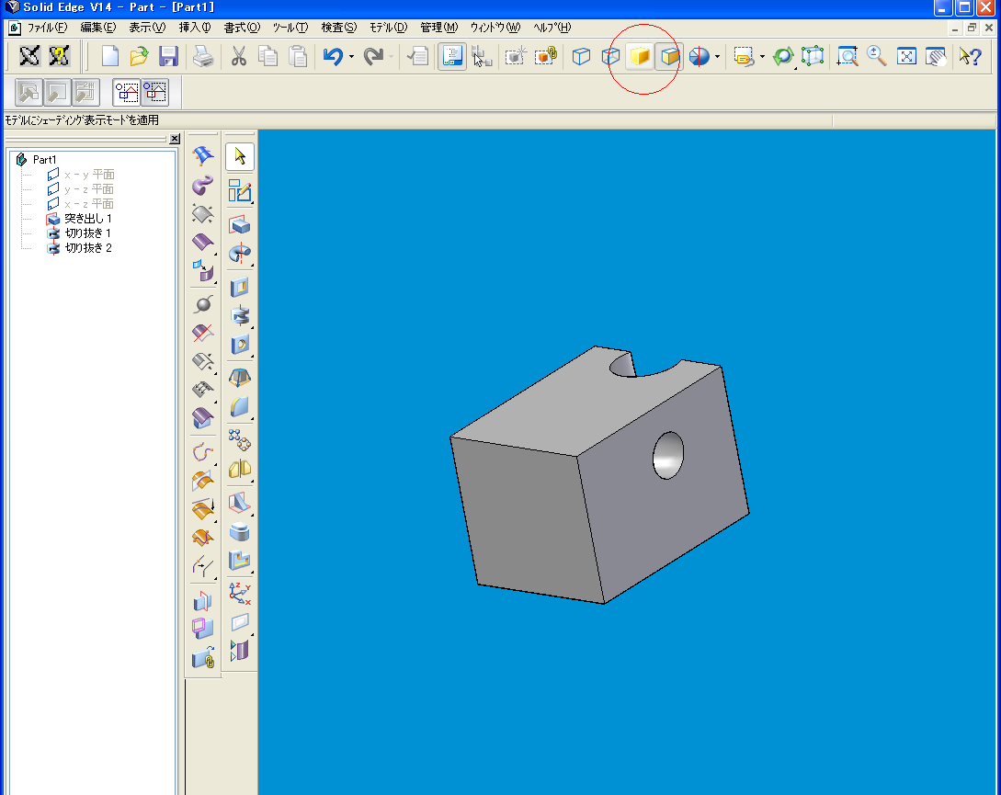The width and height of the screenshot is (1001, 795).
Task: Print using the printer icon
Action: click(203, 56)
